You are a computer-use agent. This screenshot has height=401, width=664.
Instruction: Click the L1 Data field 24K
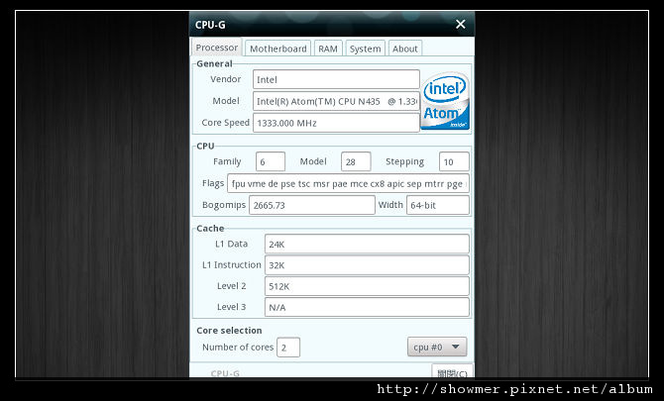click(367, 245)
